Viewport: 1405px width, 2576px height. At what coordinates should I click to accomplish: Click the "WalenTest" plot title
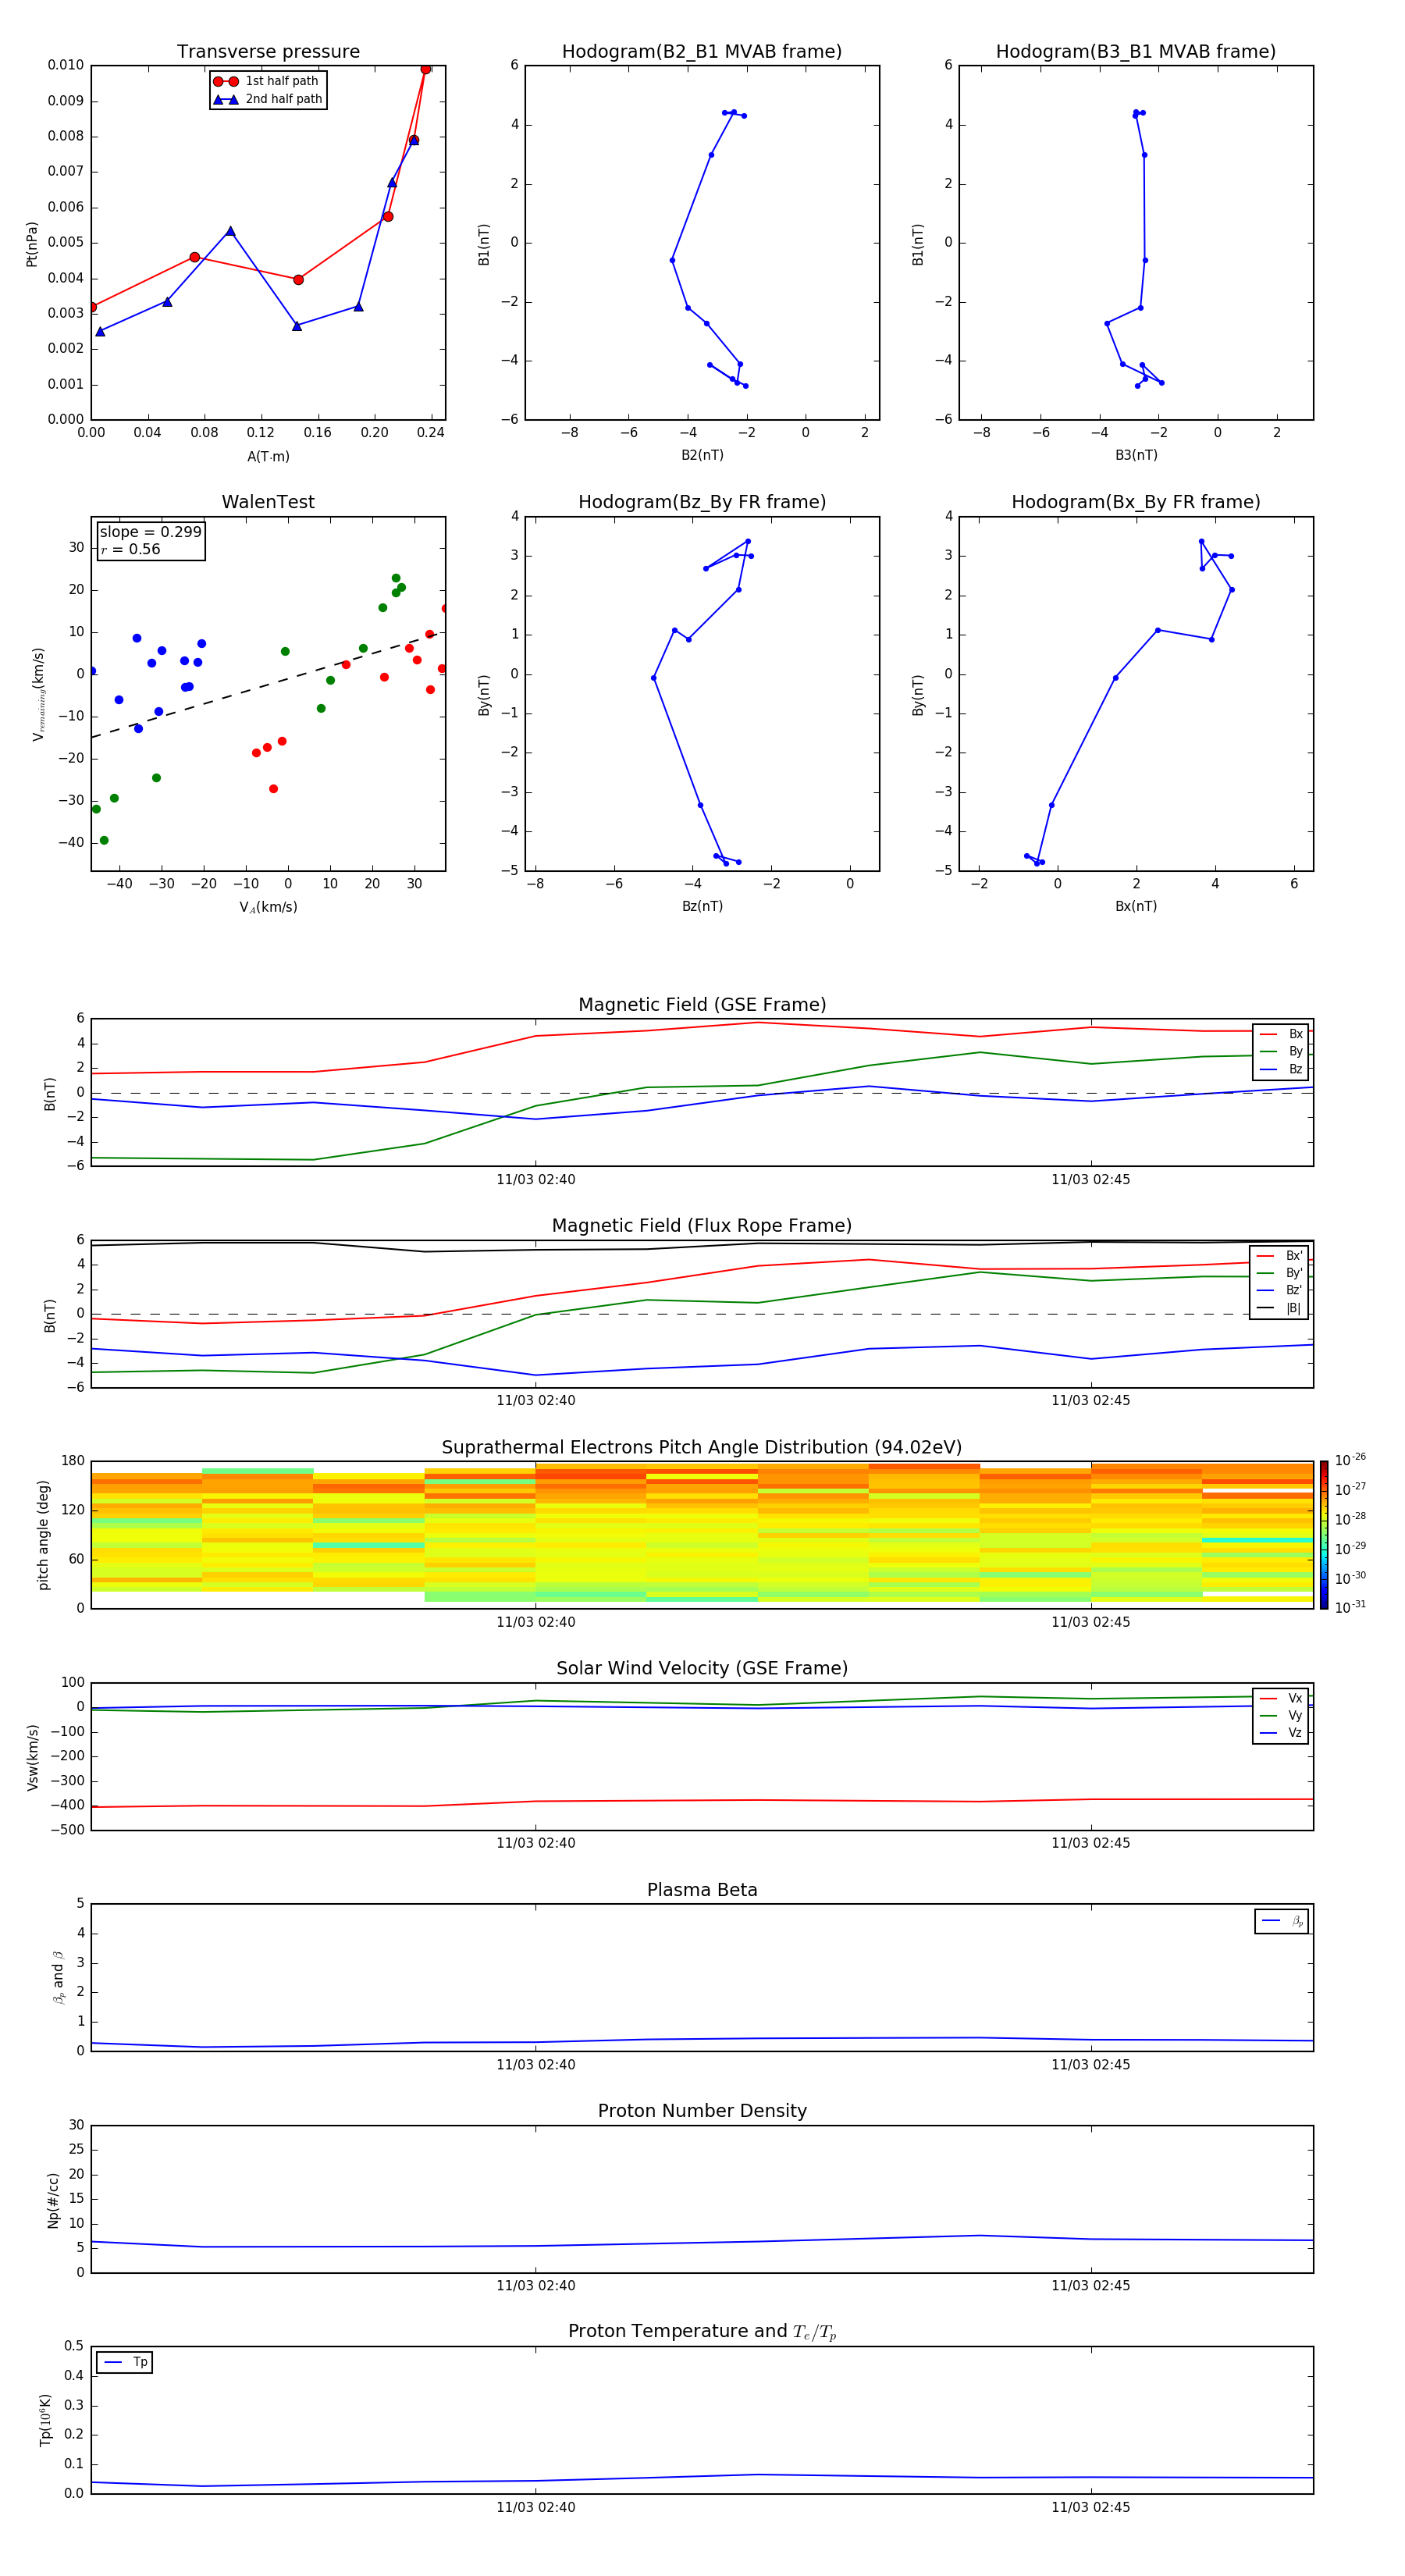click(x=268, y=502)
